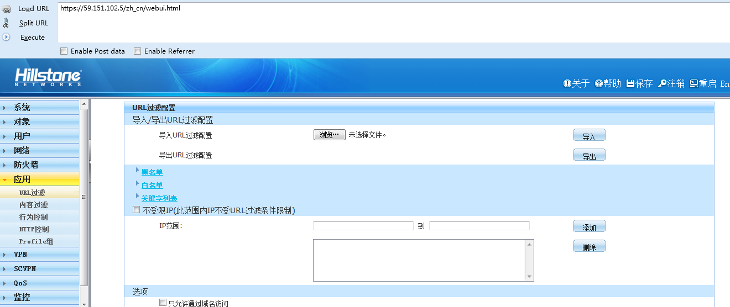The width and height of the screenshot is (730, 307).
Task: Expand the 系统 menu section
Action: pyautogui.click(x=40, y=107)
